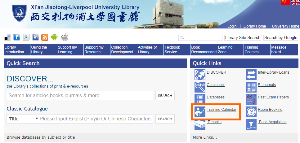This screenshot has height=143, width=300.
Task: Open the Inter-Library Loans link text
Action: pos(274,72)
